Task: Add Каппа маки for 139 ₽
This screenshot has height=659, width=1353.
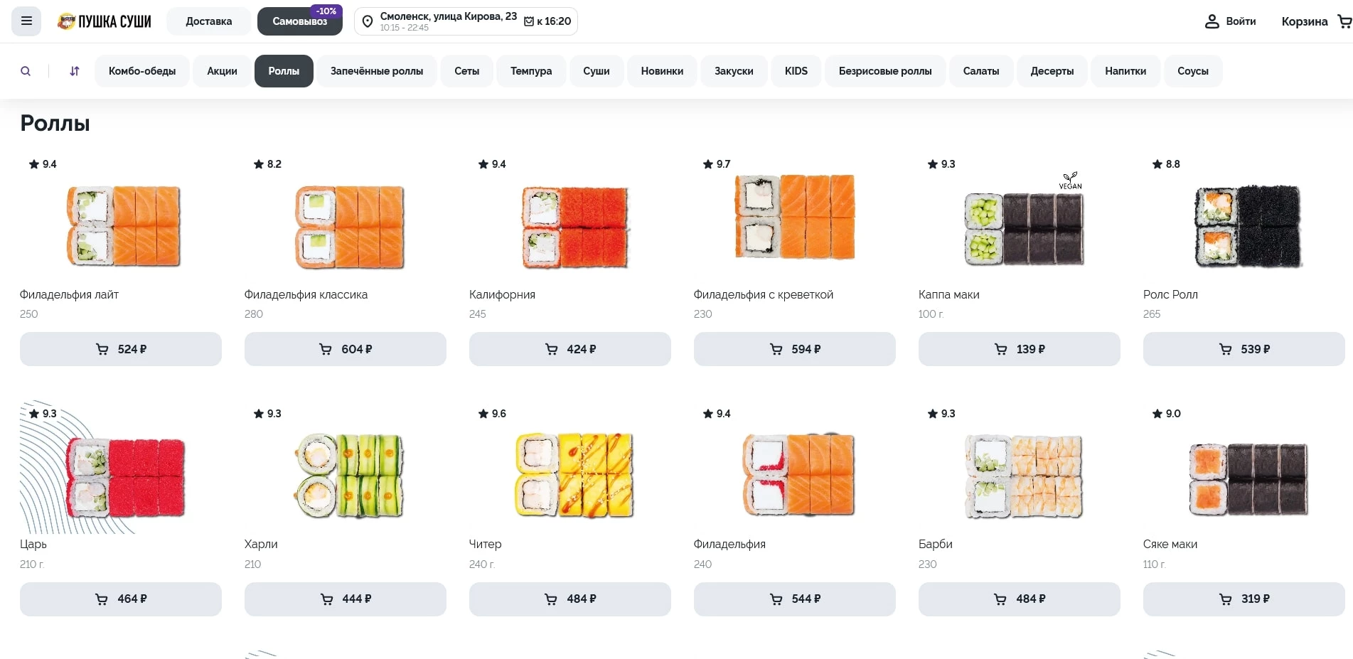Action: point(1019,349)
